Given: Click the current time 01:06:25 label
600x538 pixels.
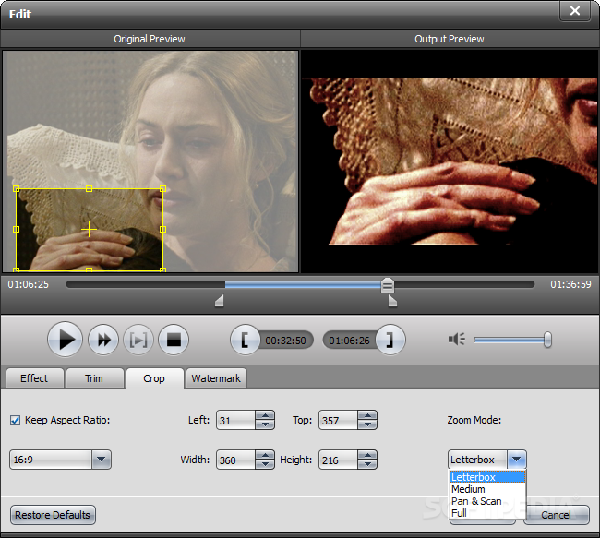Looking at the screenshot, I should tap(29, 284).
